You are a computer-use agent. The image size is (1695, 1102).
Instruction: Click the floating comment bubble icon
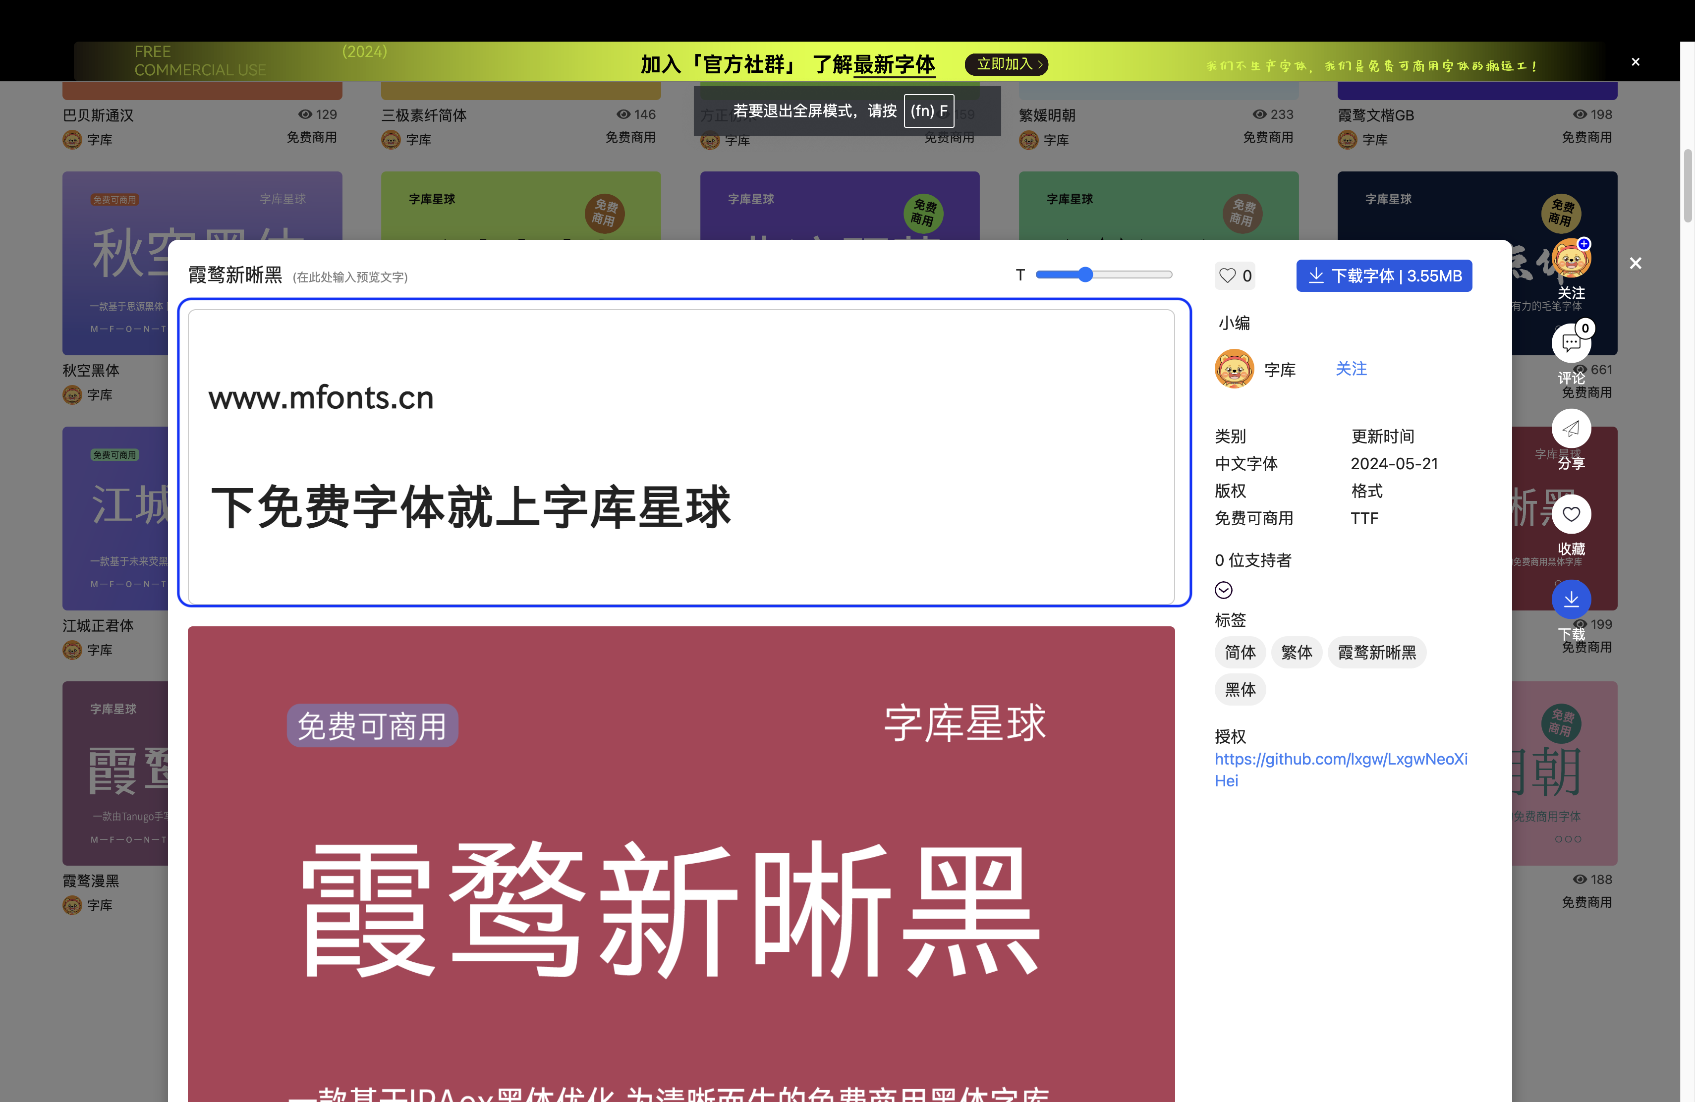coord(1571,343)
